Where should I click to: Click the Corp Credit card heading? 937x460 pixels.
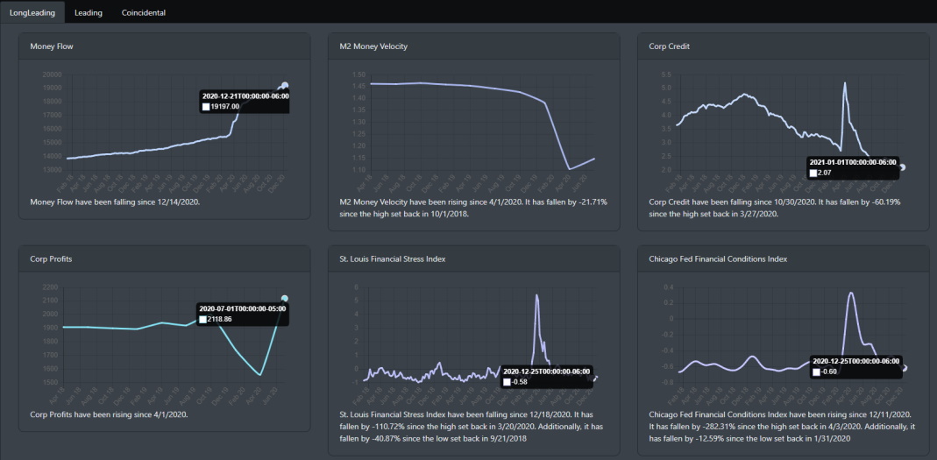tap(670, 46)
